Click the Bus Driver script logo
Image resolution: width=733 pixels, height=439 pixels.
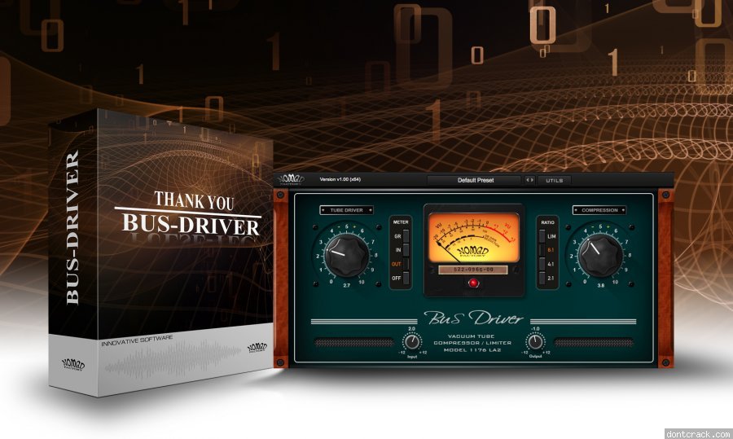pos(473,318)
